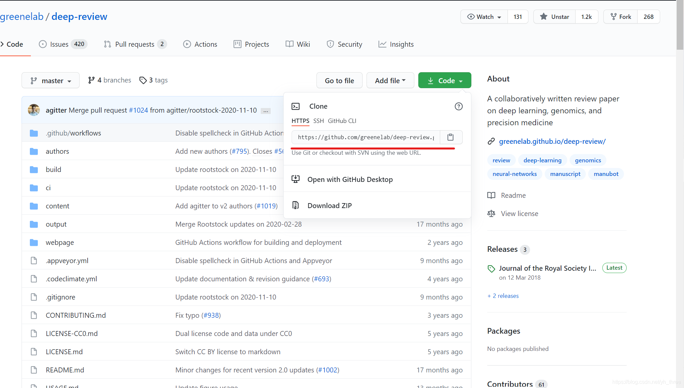
Task: Click the deep-learning topic tag
Action: pyautogui.click(x=542, y=160)
